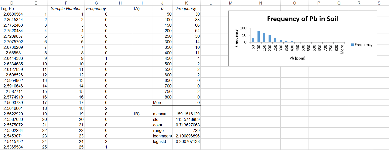Screen dimensions: 389x150
Task: Select the column K header
Action: (186, 3)
